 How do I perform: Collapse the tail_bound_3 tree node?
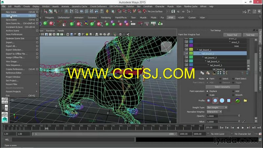[x=203, y=57]
